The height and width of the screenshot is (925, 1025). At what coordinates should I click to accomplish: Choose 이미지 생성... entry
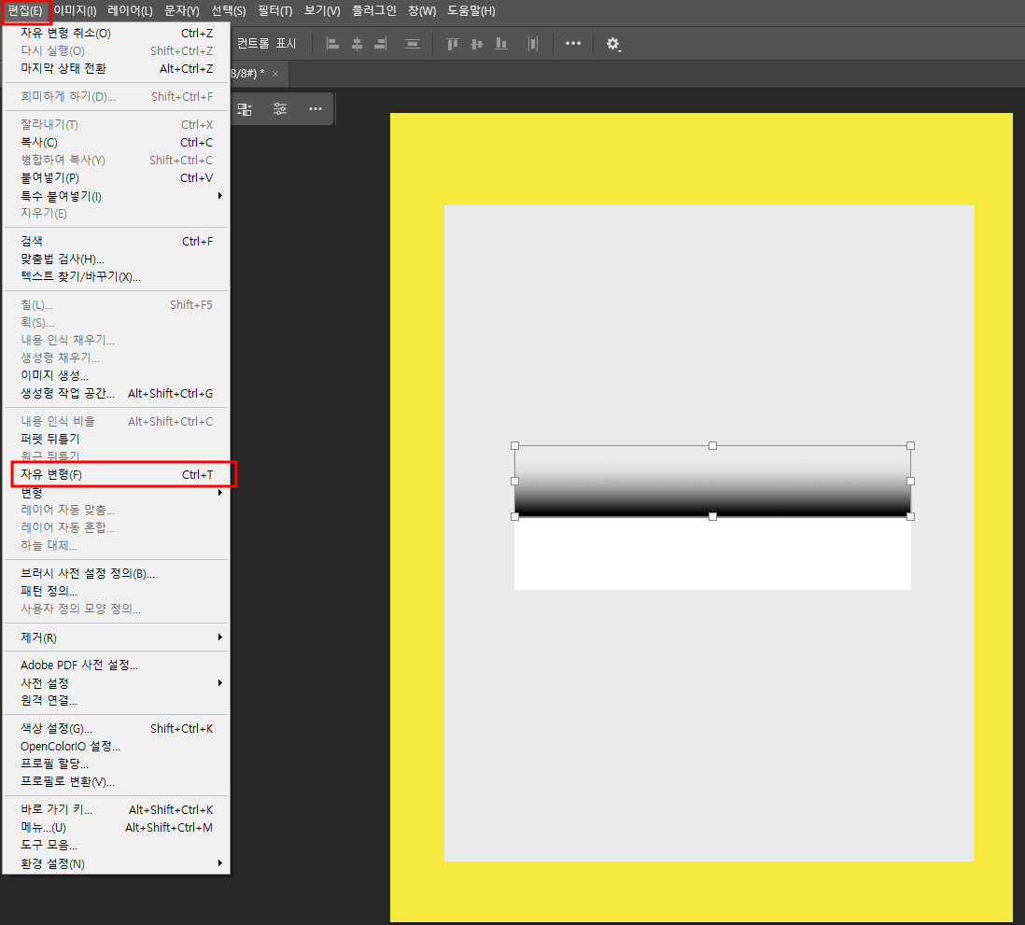click(x=117, y=375)
